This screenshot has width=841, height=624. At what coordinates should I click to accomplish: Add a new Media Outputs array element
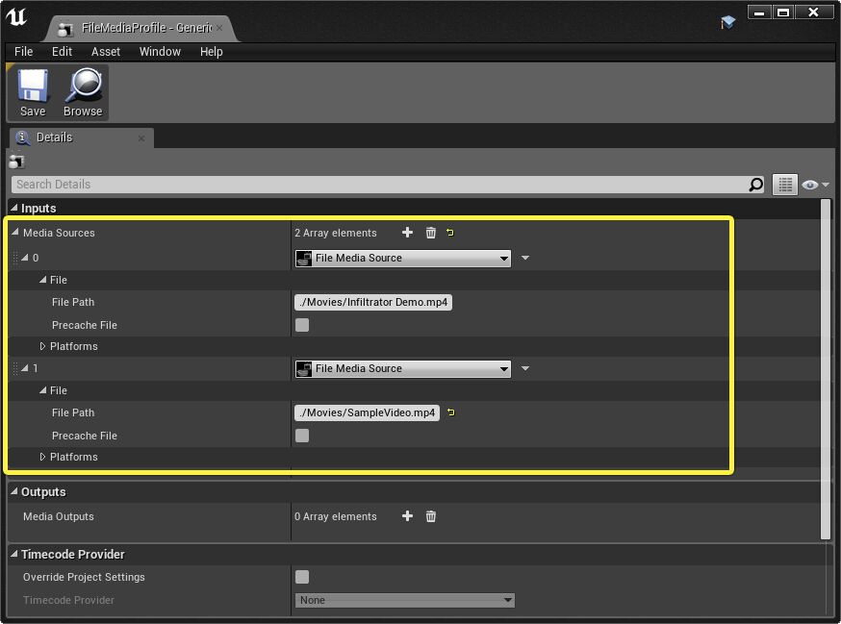pyautogui.click(x=407, y=516)
